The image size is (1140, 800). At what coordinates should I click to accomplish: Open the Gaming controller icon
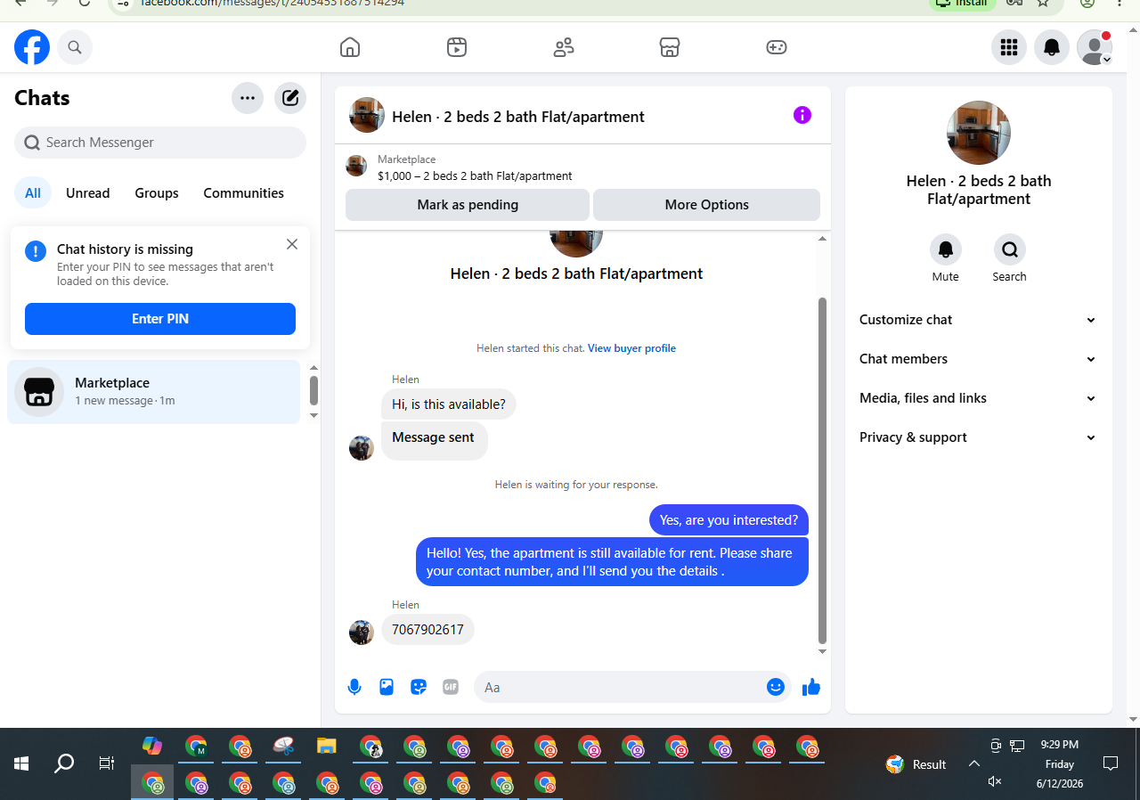777,47
